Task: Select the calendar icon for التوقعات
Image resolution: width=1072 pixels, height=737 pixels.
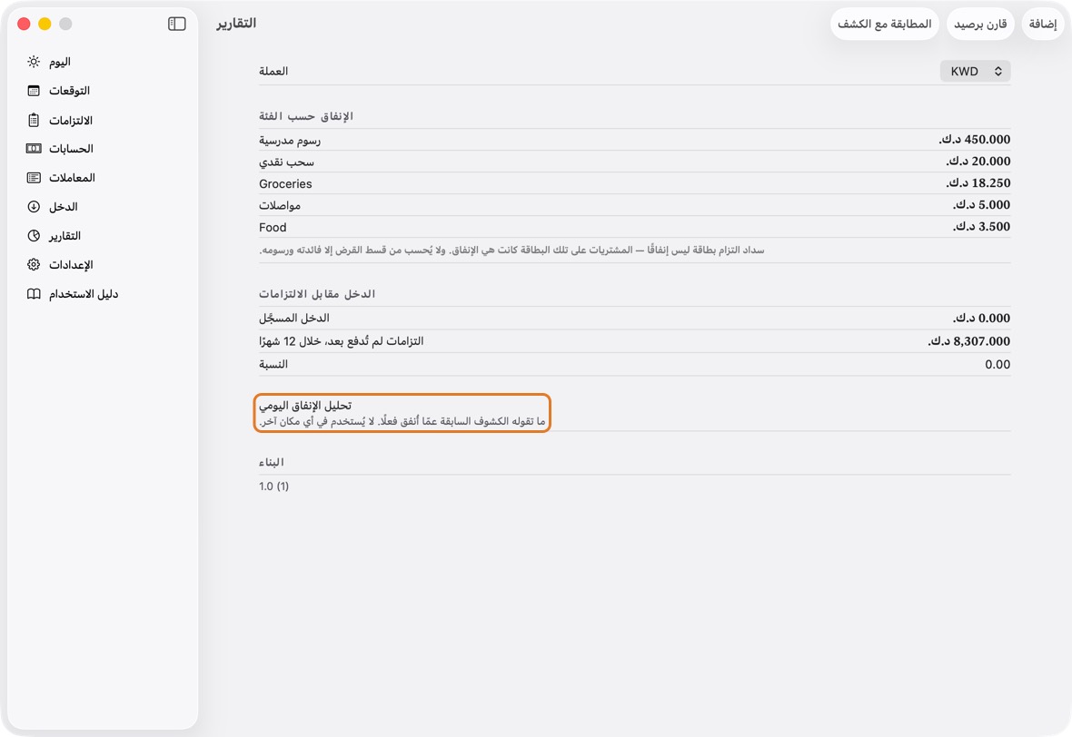Action: (x=34, y=91)
